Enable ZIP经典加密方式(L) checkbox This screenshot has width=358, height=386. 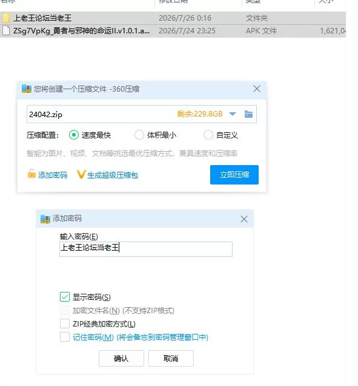tap(65, 323)
